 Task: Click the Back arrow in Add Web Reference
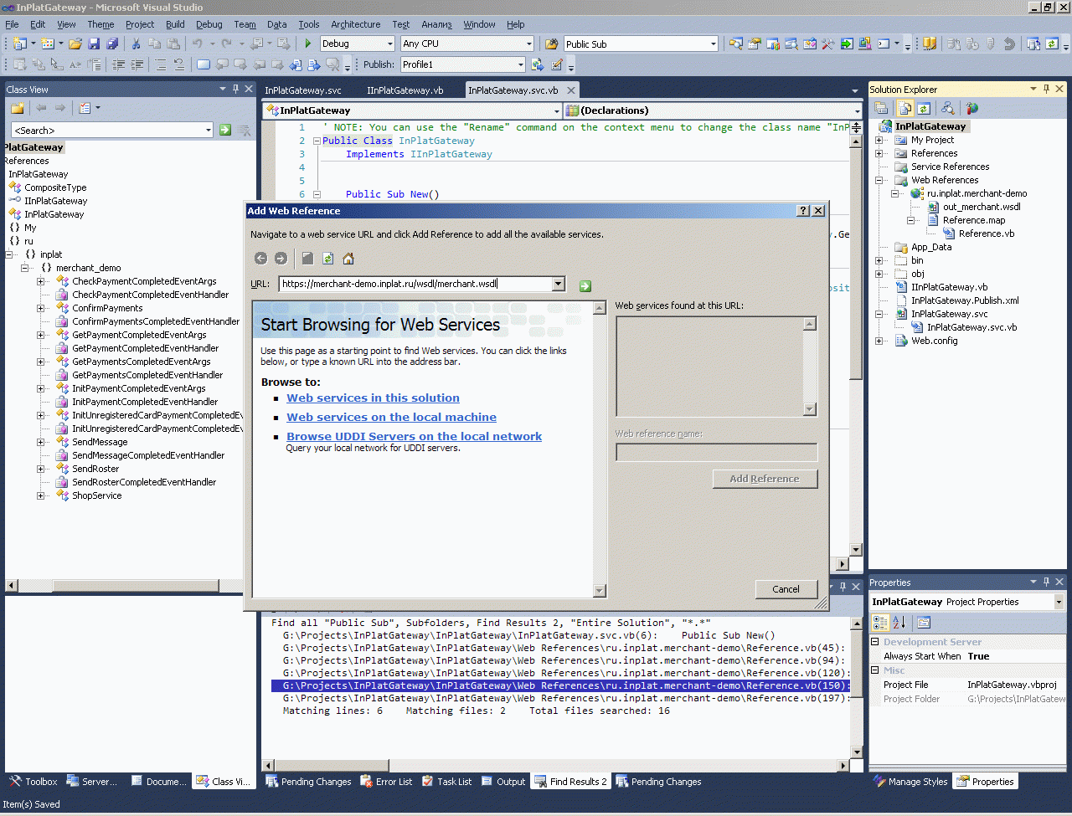pos(260,259)
